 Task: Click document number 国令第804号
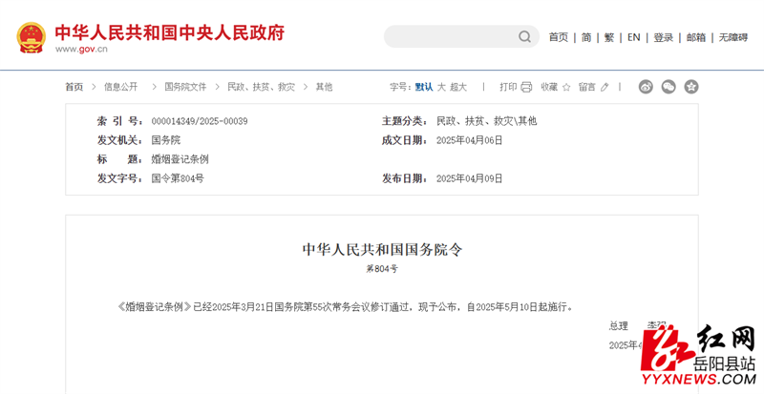tap(178, 178)
